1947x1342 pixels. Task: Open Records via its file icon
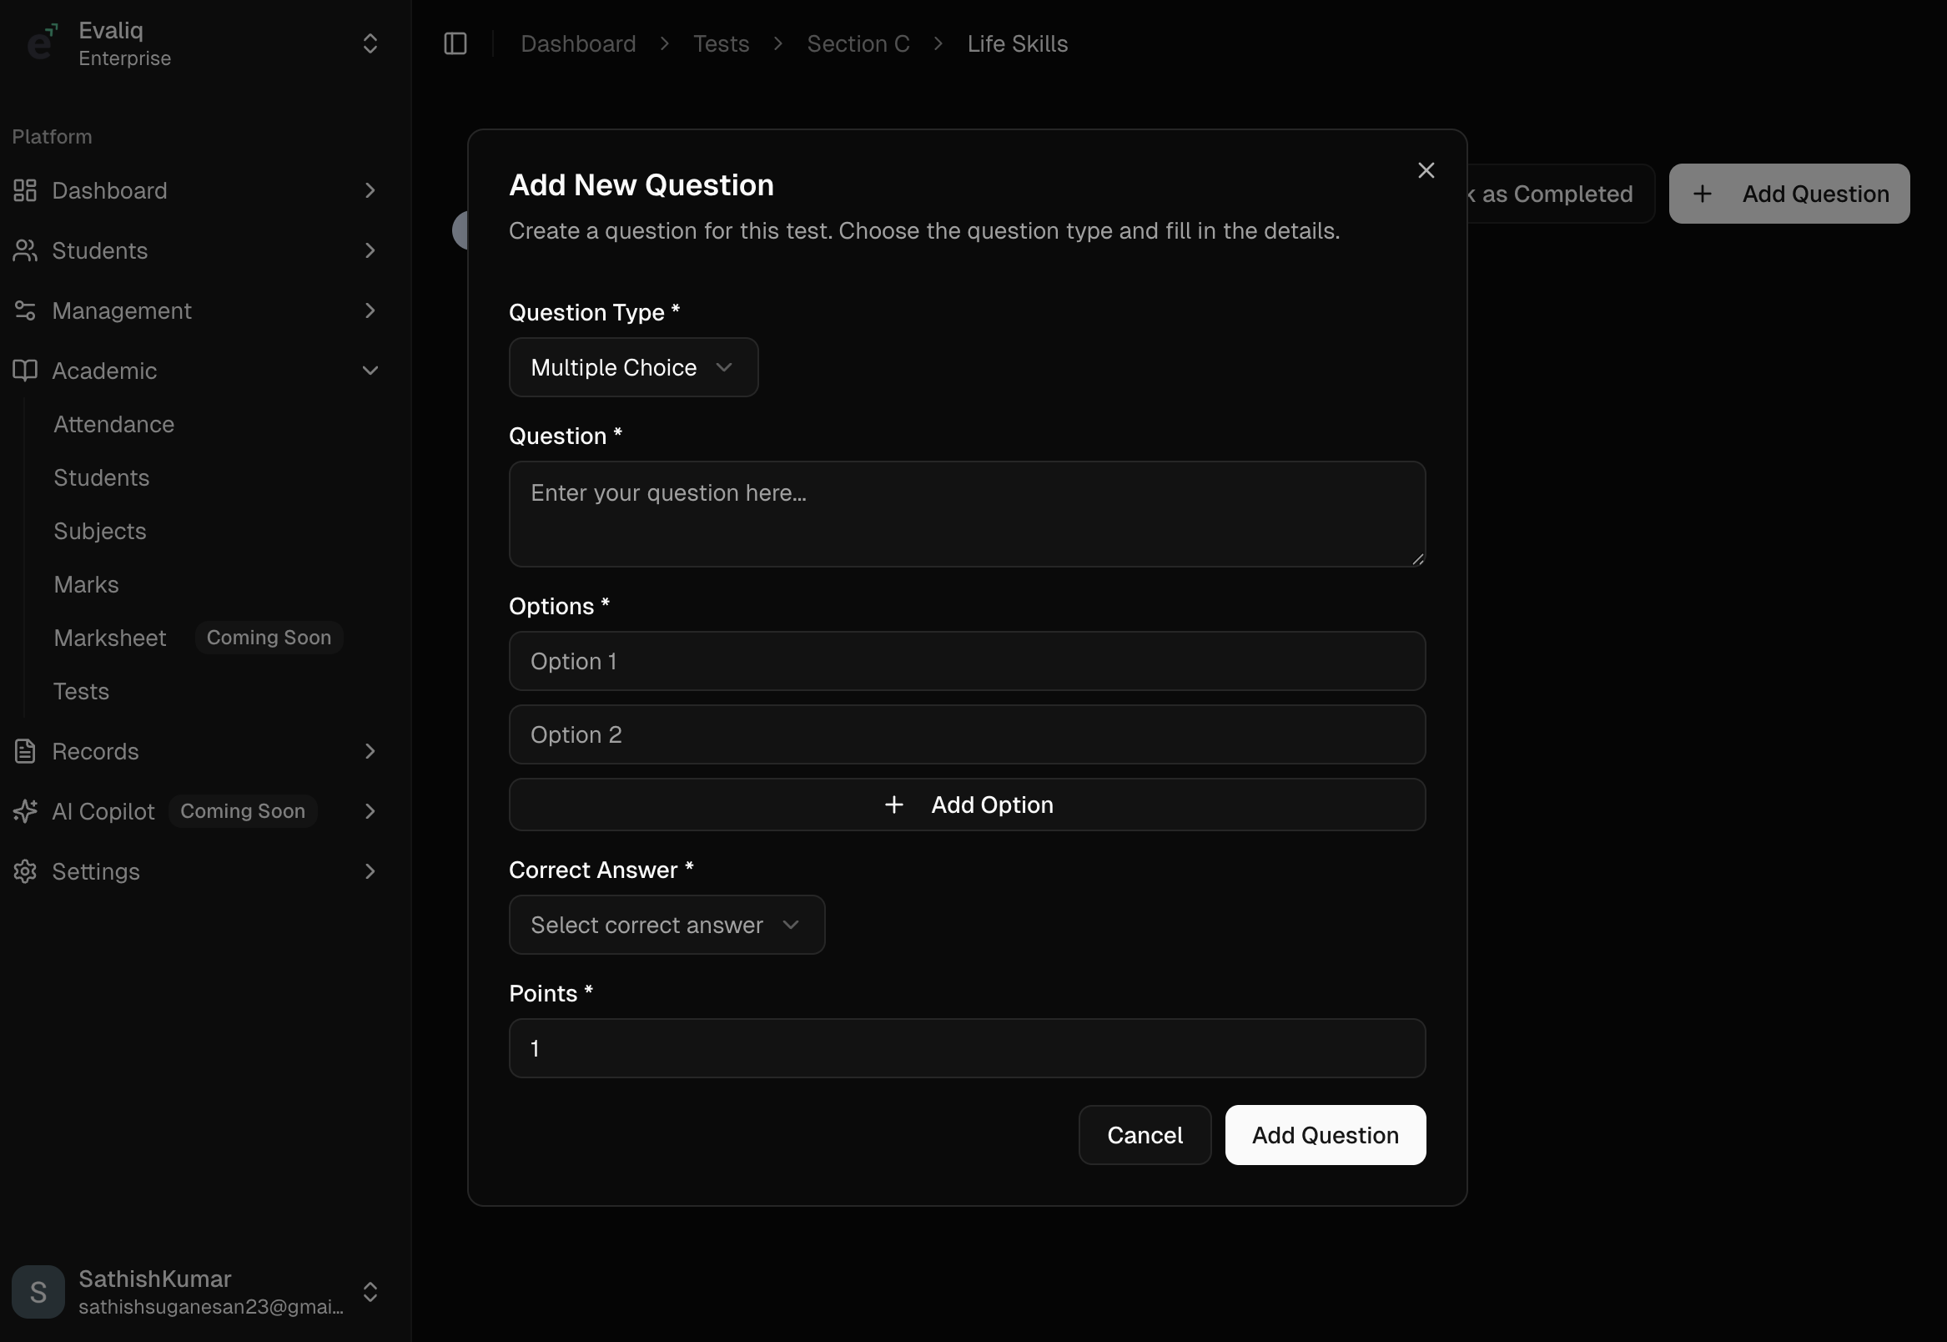[24, 751]
